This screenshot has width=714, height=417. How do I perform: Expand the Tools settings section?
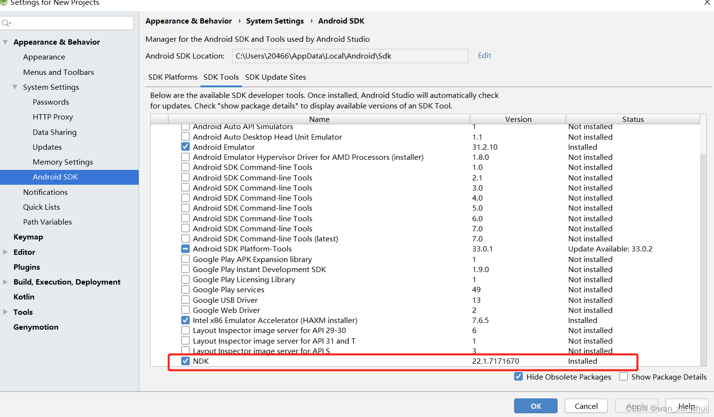5,312
